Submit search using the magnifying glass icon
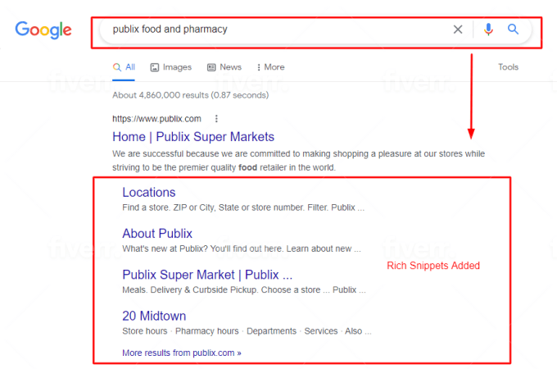 (x=513, y=30)
